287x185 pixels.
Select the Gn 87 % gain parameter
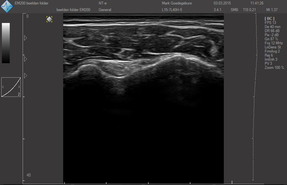pos(271,39)
